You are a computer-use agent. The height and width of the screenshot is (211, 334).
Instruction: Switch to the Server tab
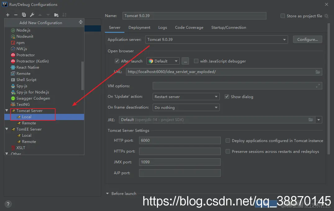[115, 28]
